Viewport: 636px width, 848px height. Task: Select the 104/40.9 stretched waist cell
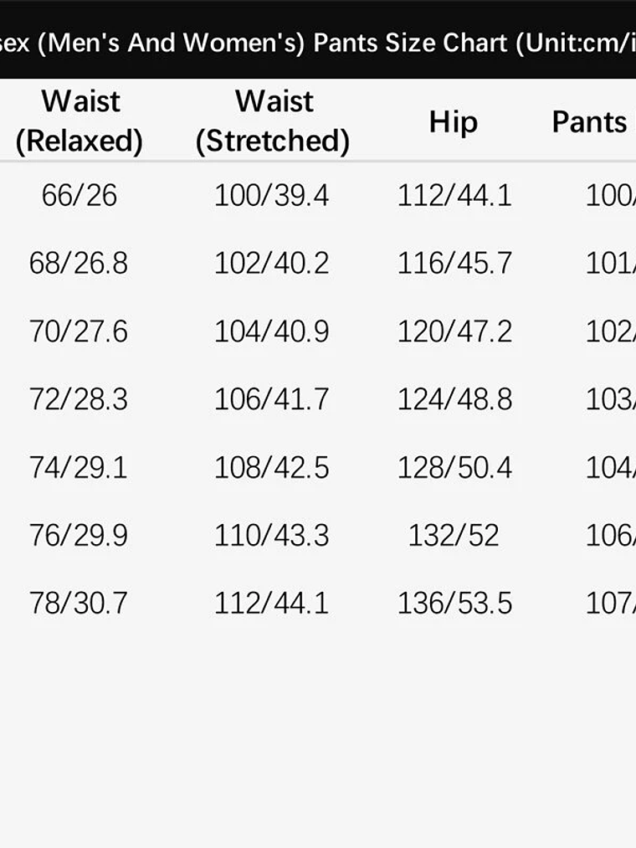[272, 331]
